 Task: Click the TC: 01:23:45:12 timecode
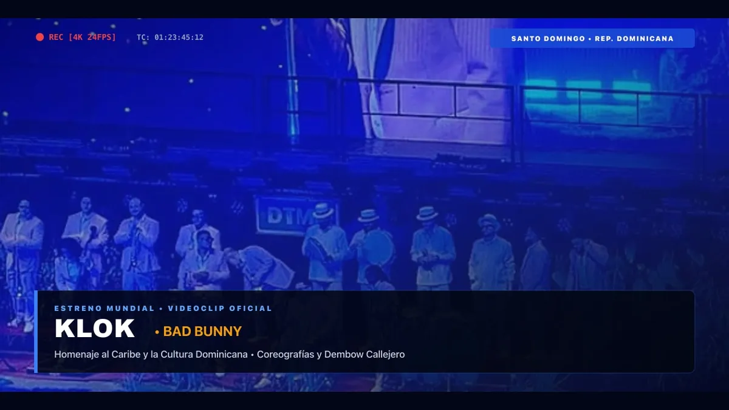coord(170,38)
